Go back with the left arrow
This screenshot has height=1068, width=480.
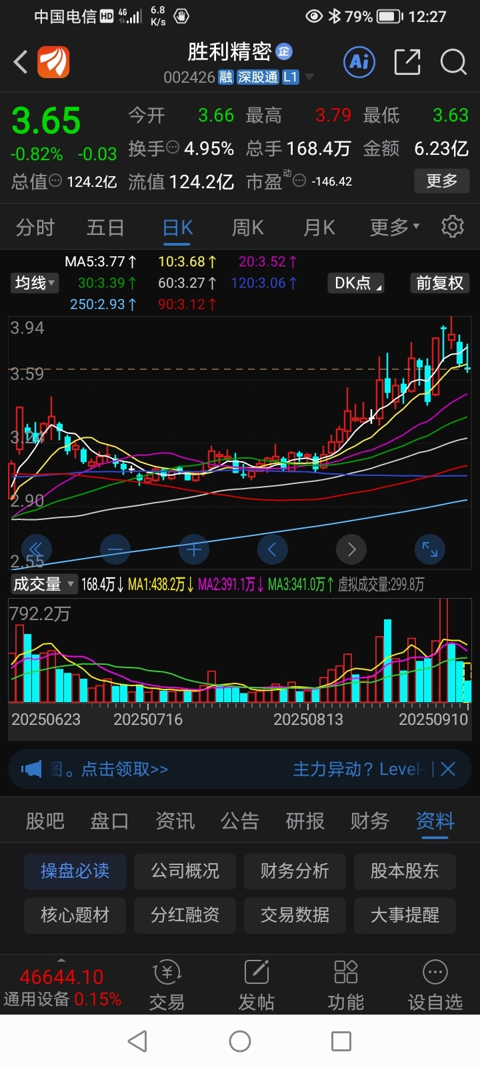20,63
